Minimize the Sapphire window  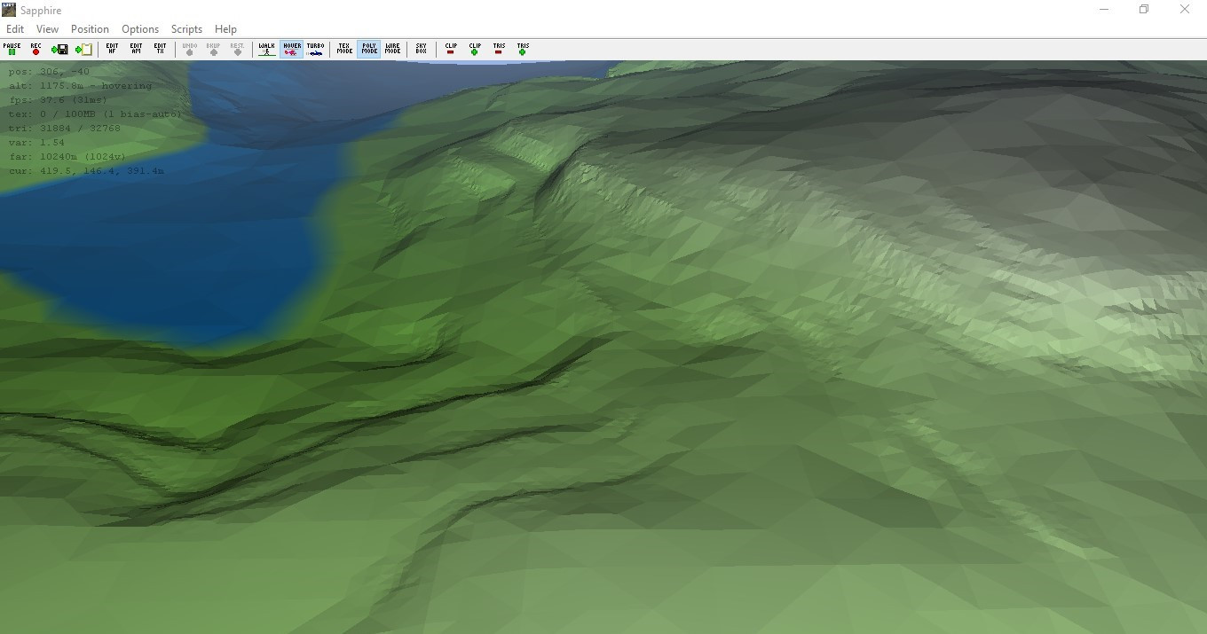coord(1104,10)
